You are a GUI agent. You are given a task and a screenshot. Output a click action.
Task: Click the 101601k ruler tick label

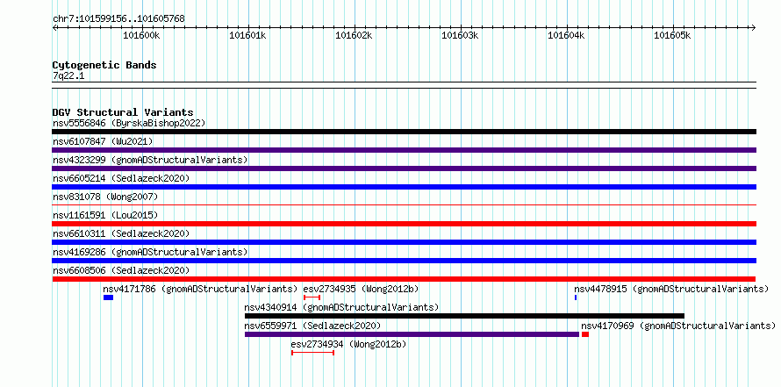point(247,35)
